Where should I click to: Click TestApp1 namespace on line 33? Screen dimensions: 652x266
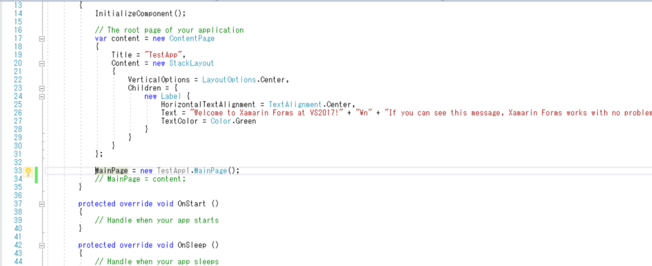173,171
